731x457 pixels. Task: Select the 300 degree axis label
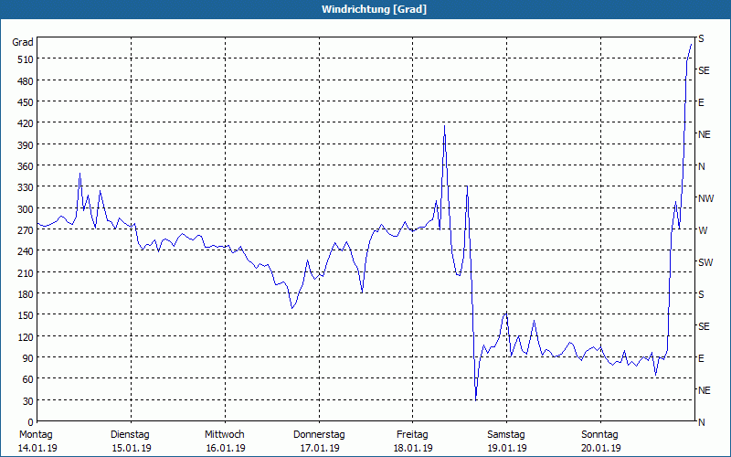click(x=26, y=209)
